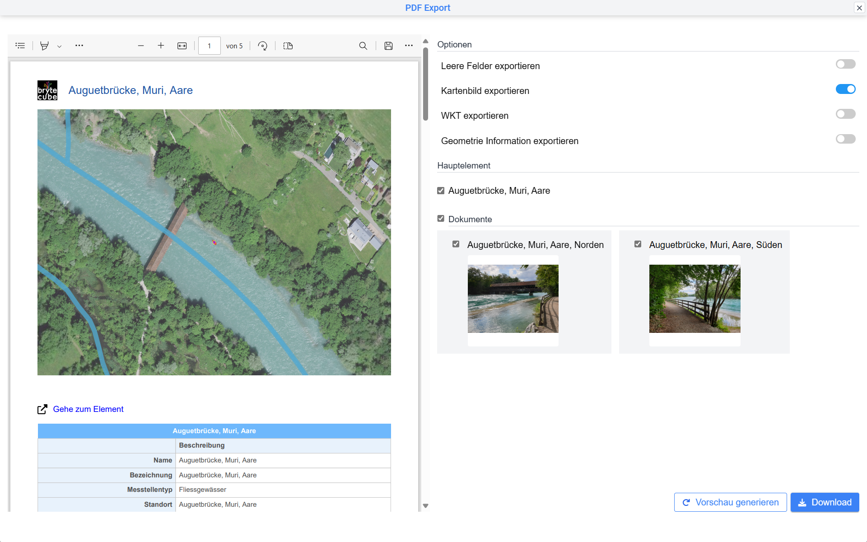867x542 pixels.
Task: Toggle the page view layout icon
Action: tap(288, 46)
